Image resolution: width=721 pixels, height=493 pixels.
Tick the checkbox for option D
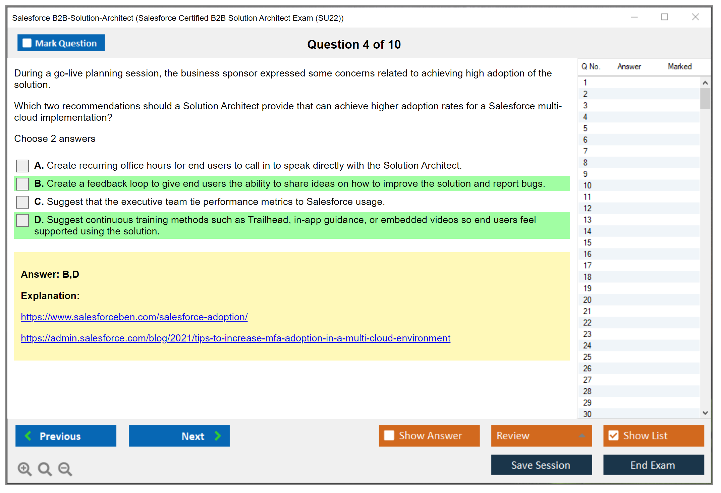coord(22,220)
